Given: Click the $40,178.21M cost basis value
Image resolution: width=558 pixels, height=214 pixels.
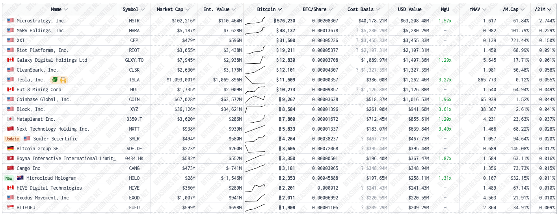Looking at the screenshot, I should point(373,21).
